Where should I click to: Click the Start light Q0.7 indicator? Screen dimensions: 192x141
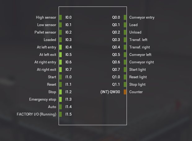pos(125,70)
